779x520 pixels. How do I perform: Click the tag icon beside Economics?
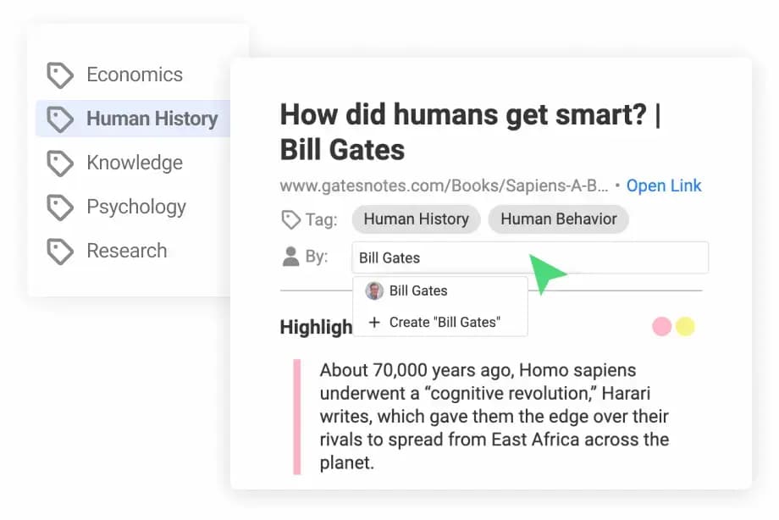[59, 75]
